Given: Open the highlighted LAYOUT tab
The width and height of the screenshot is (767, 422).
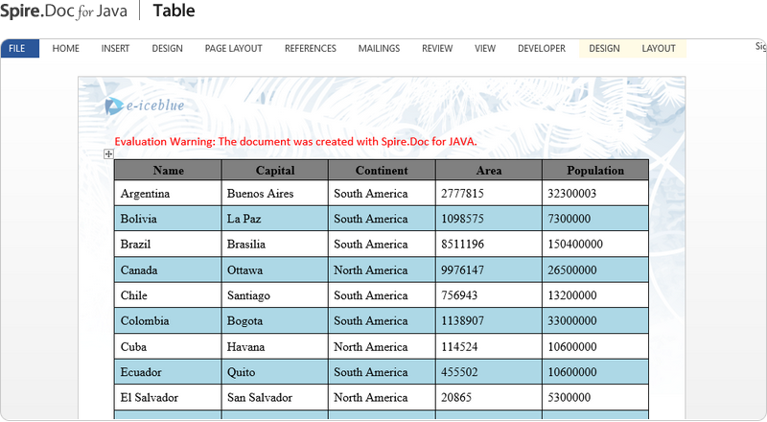Looking at the screenshot, I should click(659, 49).
